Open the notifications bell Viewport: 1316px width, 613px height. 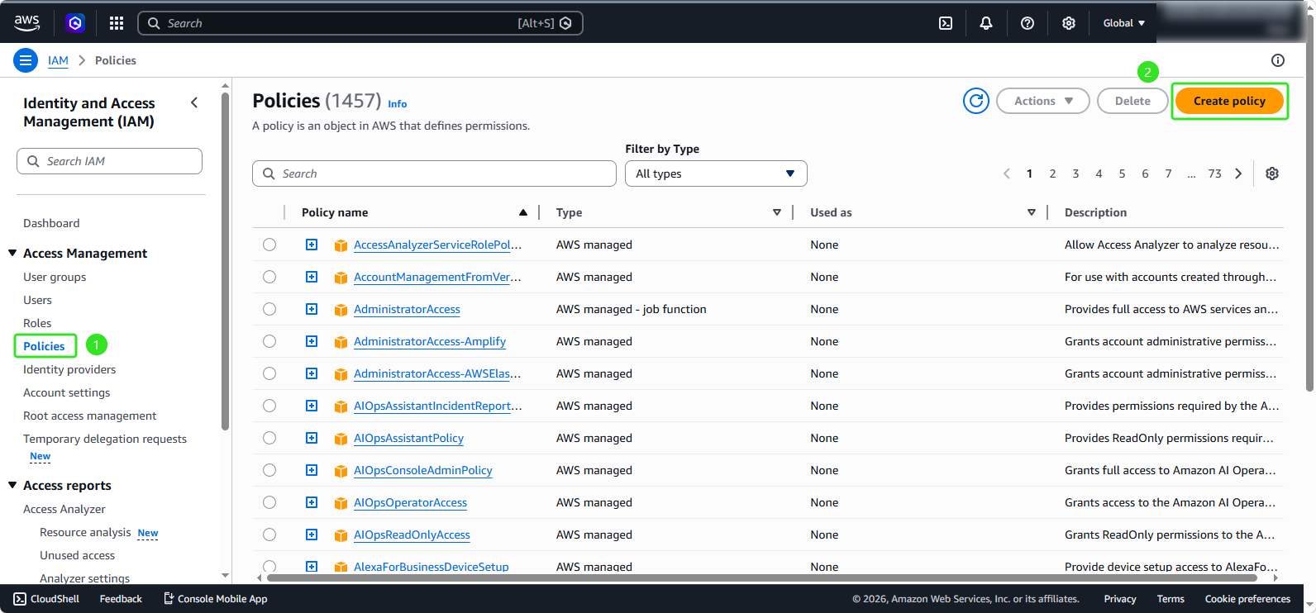[986, 23]
